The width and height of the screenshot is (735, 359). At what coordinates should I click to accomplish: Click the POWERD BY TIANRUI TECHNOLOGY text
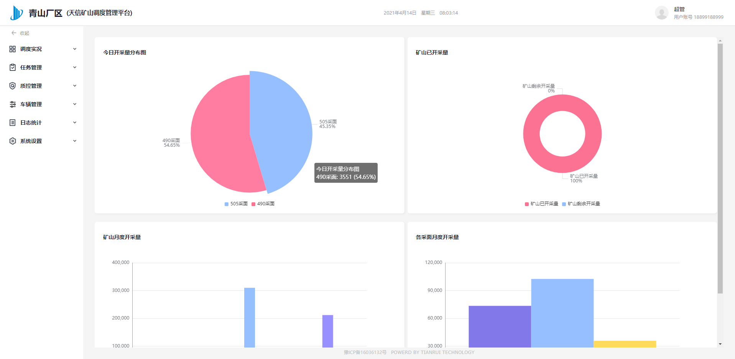(432, 352)
